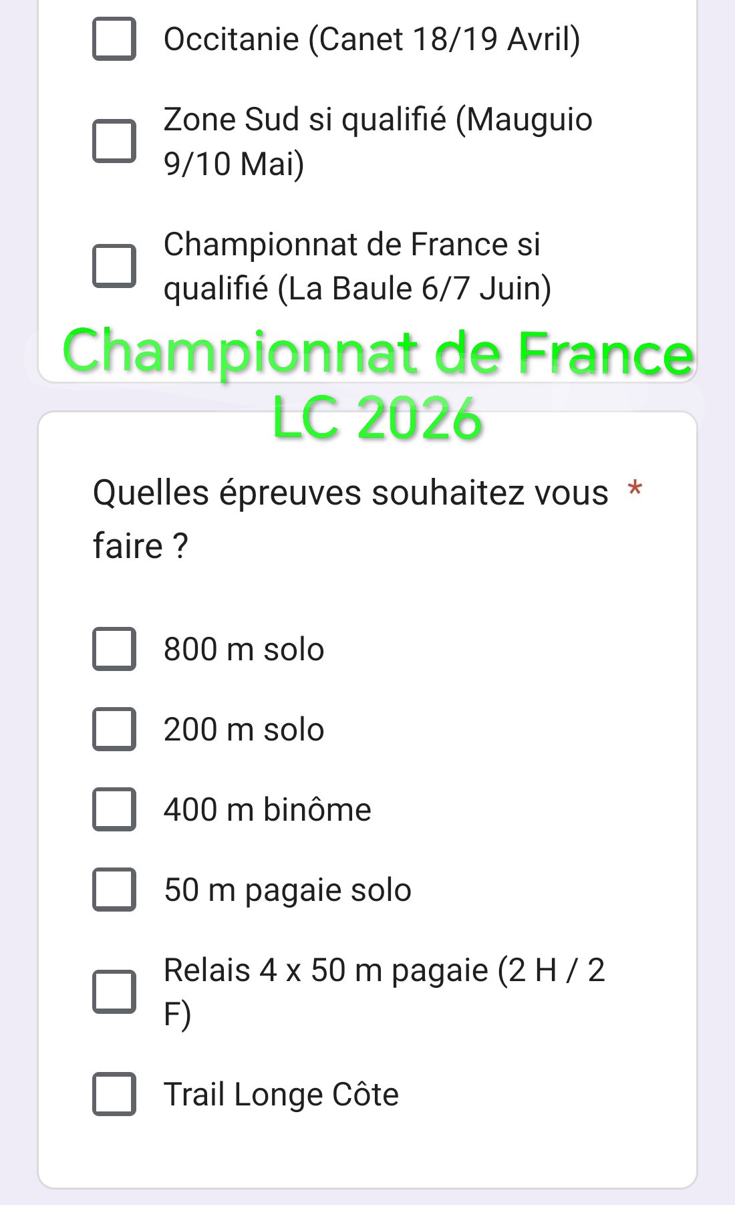Click the red required asterisk
The image size is (735, 1205).
click(635, 489)
